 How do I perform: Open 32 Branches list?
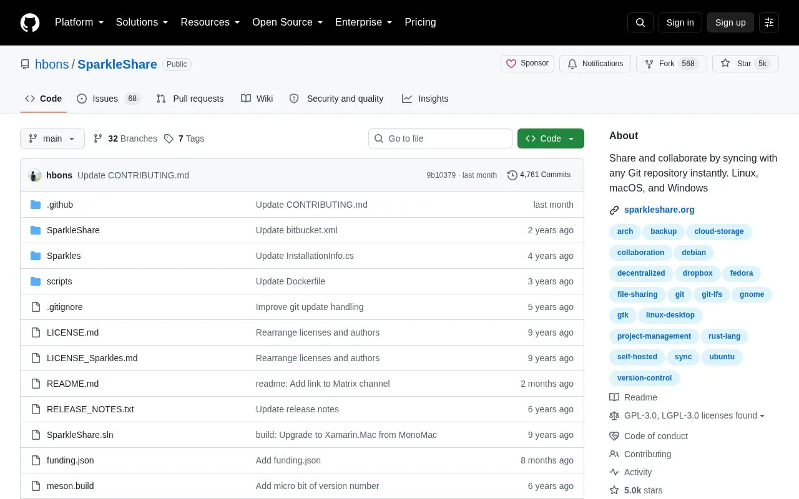pos(125,138)
